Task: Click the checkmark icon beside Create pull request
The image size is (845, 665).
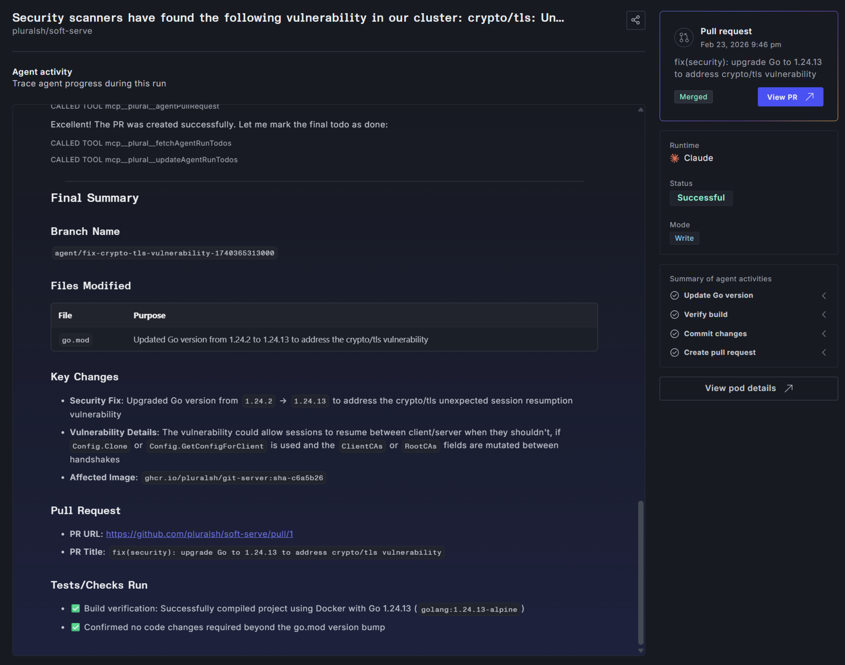Action: (674, 352)
